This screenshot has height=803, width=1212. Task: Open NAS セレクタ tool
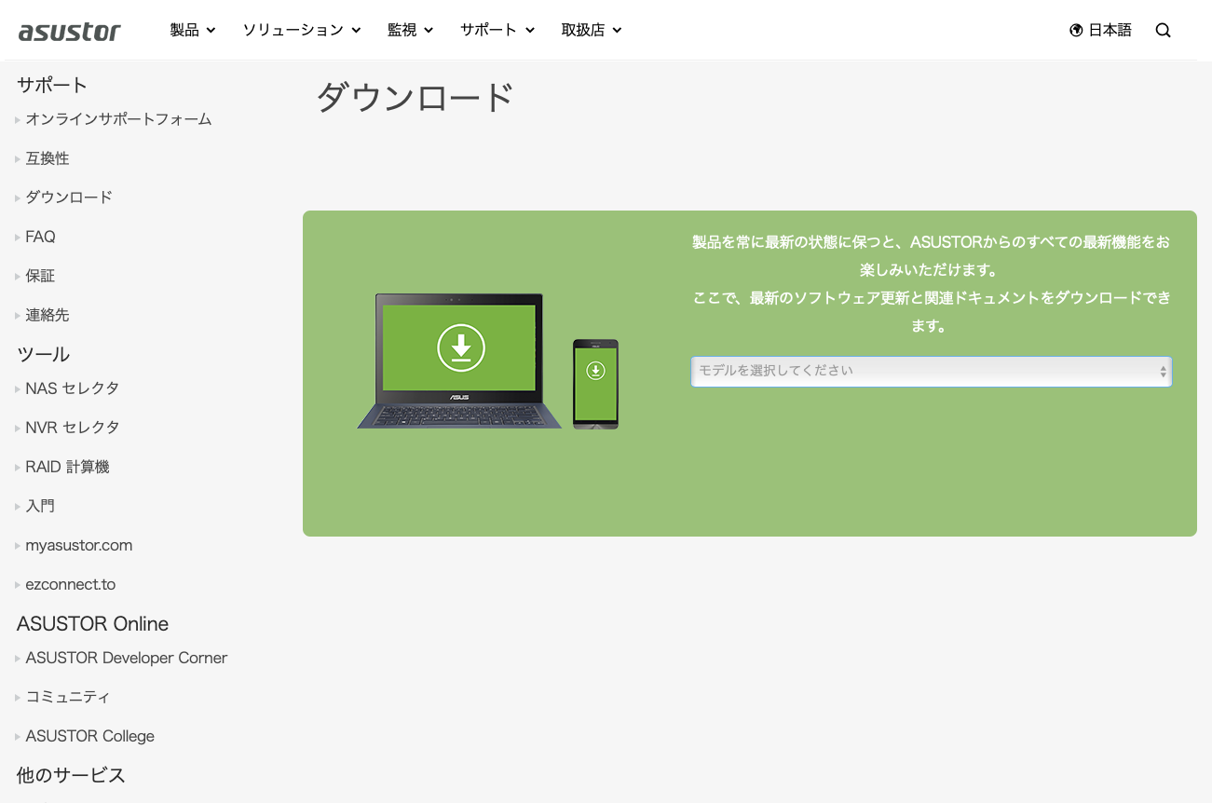(x=73, y=388)
